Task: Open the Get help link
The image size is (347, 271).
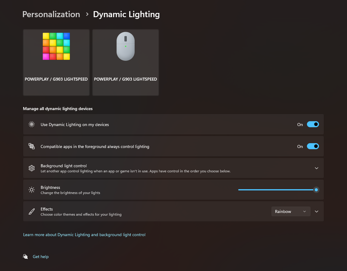Action: tap(41, 257)
